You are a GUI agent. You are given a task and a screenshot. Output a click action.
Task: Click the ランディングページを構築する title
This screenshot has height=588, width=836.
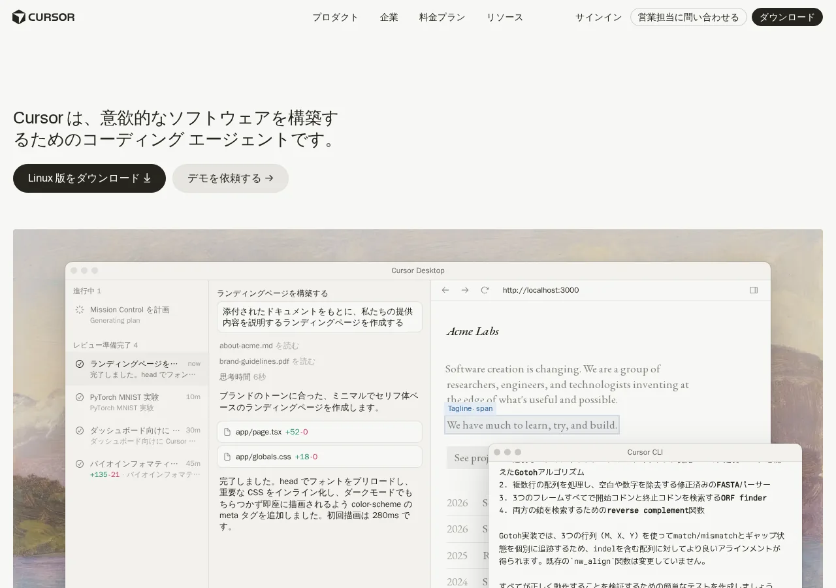pyautogui.click(x=272, y=293)
